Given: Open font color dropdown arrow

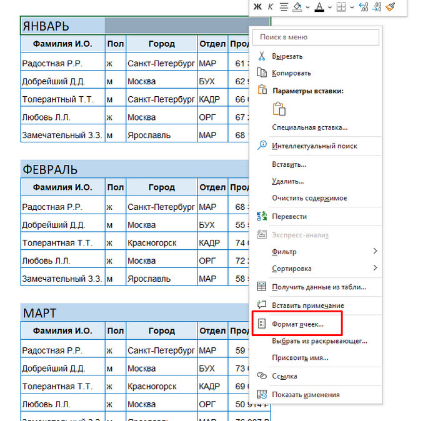Looking at the screenshot, I should pos(330,7).
